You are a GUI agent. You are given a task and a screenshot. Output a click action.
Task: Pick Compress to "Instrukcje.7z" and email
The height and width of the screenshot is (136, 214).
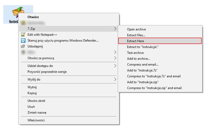pyautogui.click(x=154, y=76)
